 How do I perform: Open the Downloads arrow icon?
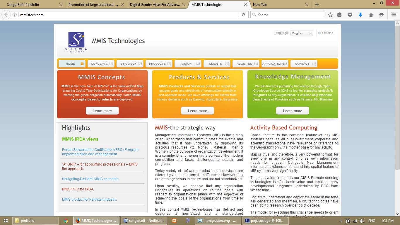coord(360,15)
